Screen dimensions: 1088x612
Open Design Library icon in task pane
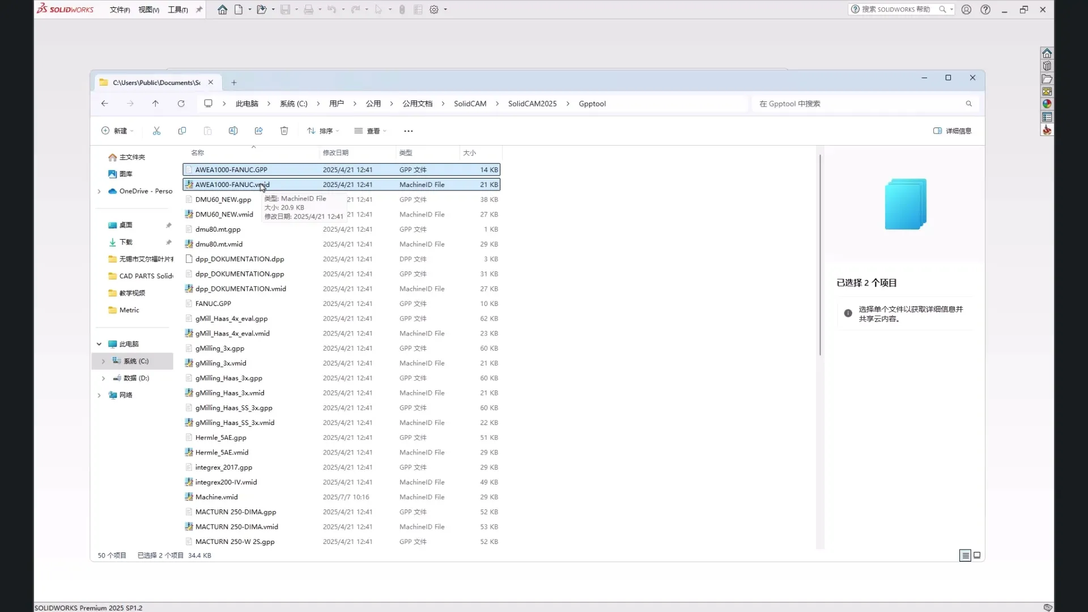point(1047,66)
